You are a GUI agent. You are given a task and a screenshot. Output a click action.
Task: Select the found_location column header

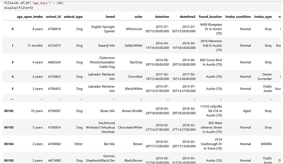coord(210,17)
